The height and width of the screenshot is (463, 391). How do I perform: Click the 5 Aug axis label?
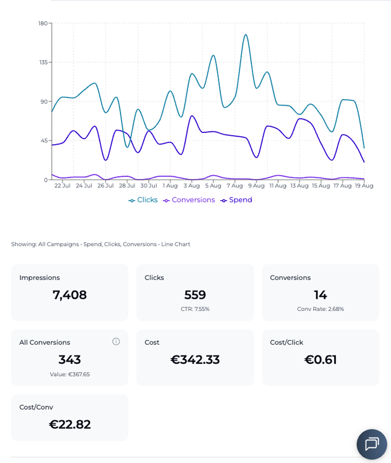[x=213, y=186]
